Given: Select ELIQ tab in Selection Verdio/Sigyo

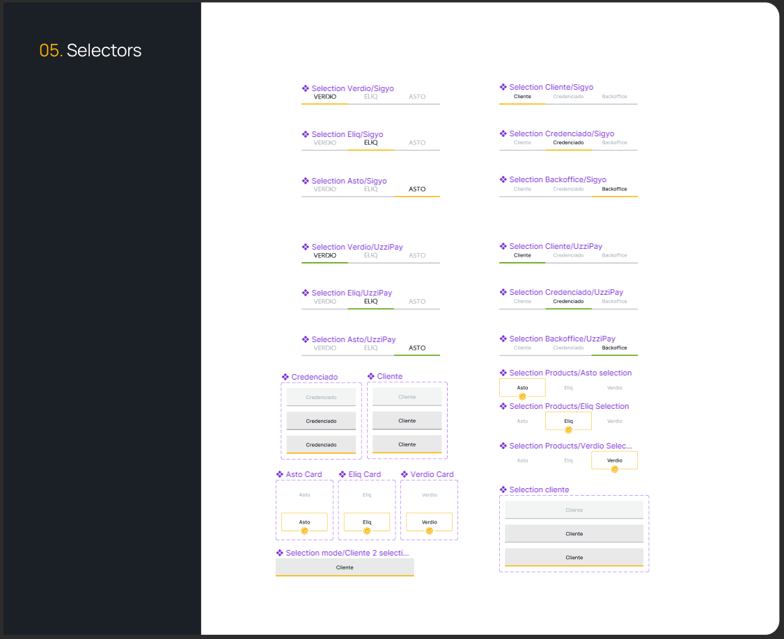Looking at the screenshot, I should [x=371, y=97].
